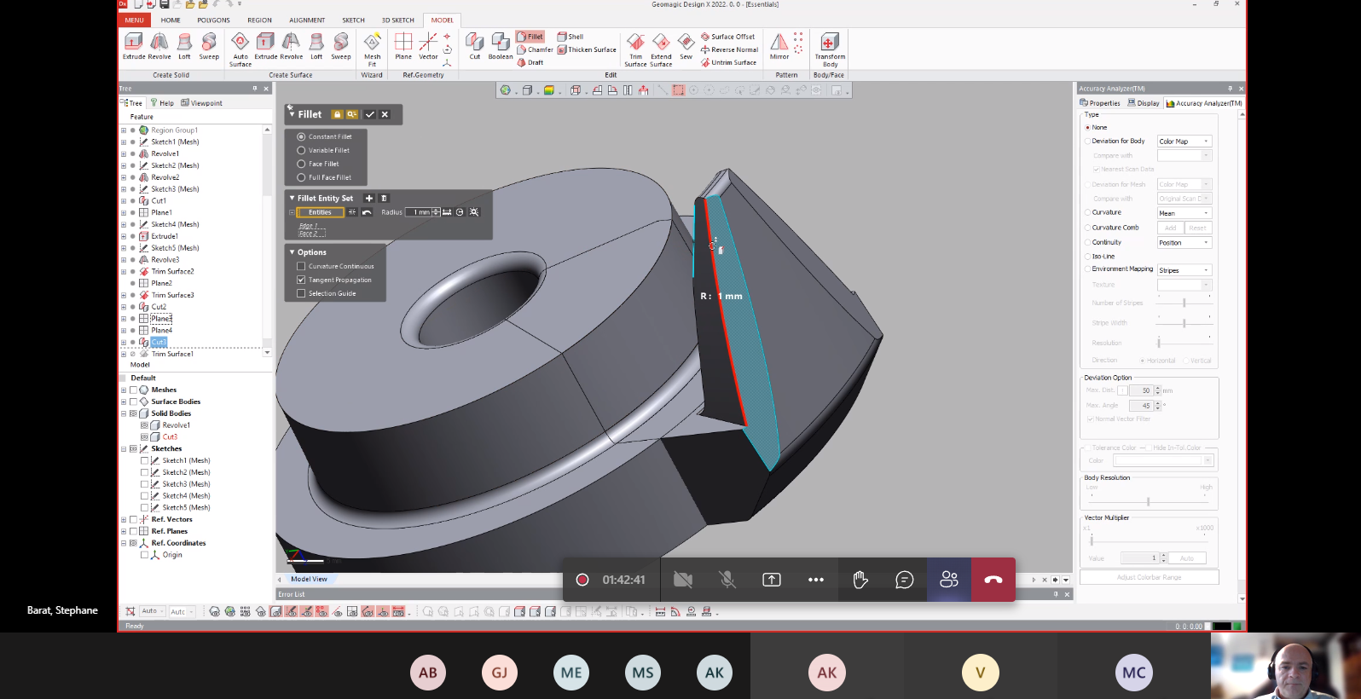The image size is (1361, 699).
Task: Confirm the Fillet with the checkmark
Action: pyautogui.click(x=370, y=114)
